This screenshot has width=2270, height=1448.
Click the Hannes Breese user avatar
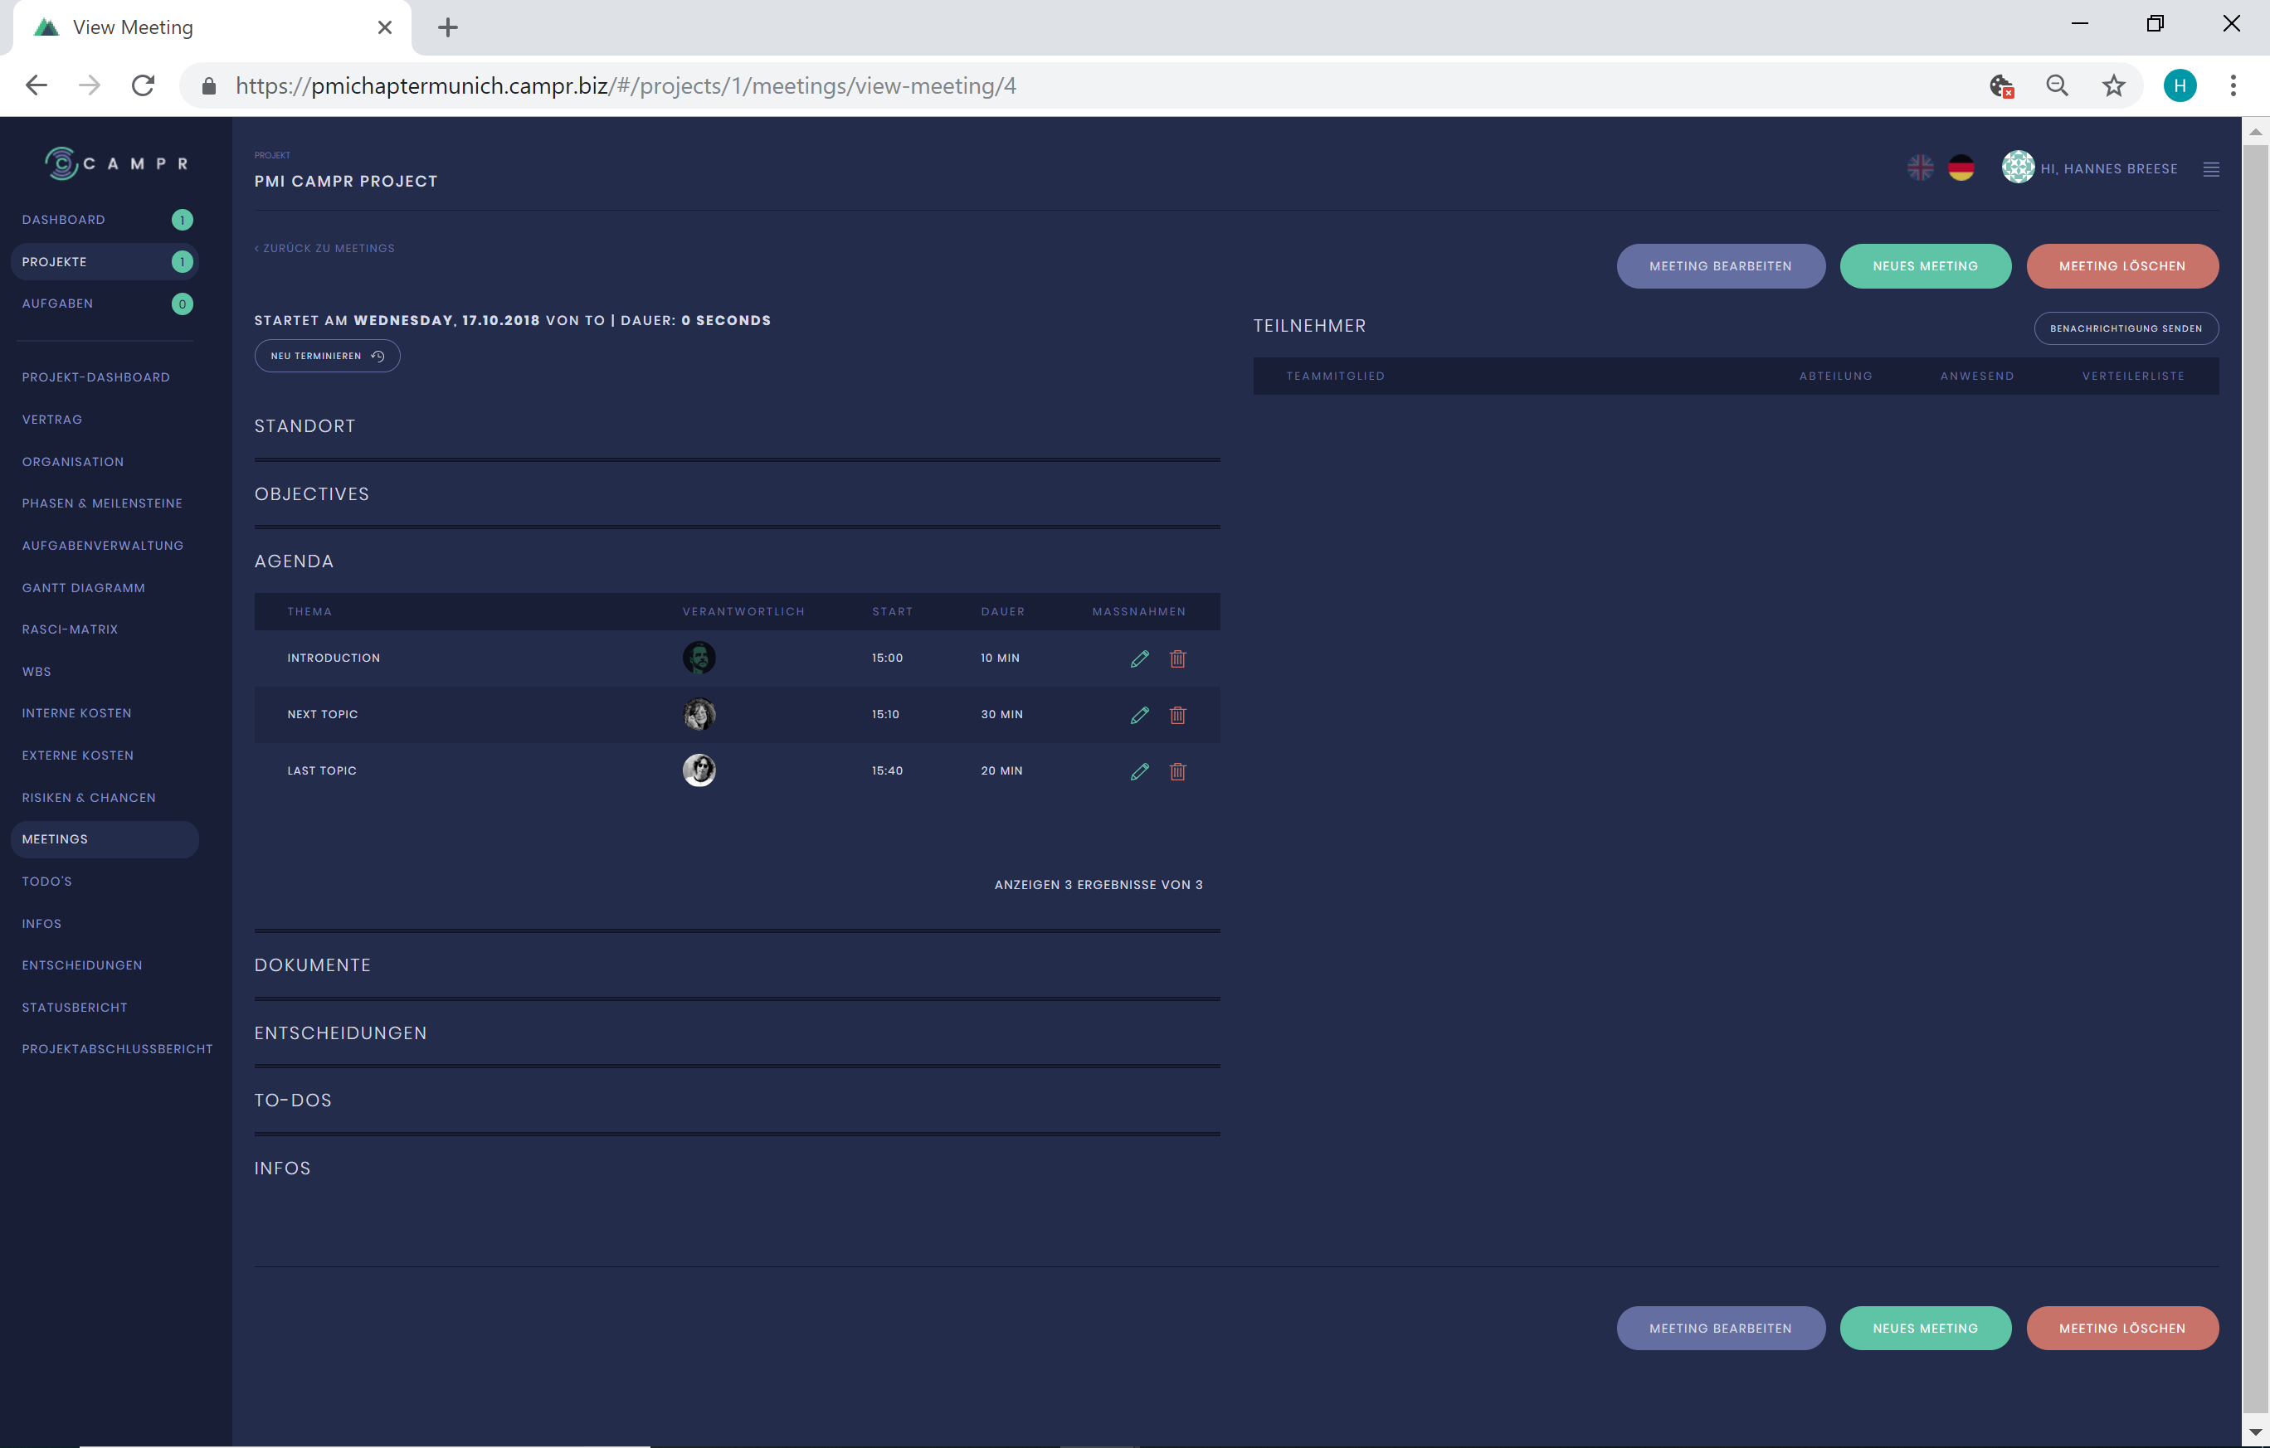click(x=2017, y=167)
